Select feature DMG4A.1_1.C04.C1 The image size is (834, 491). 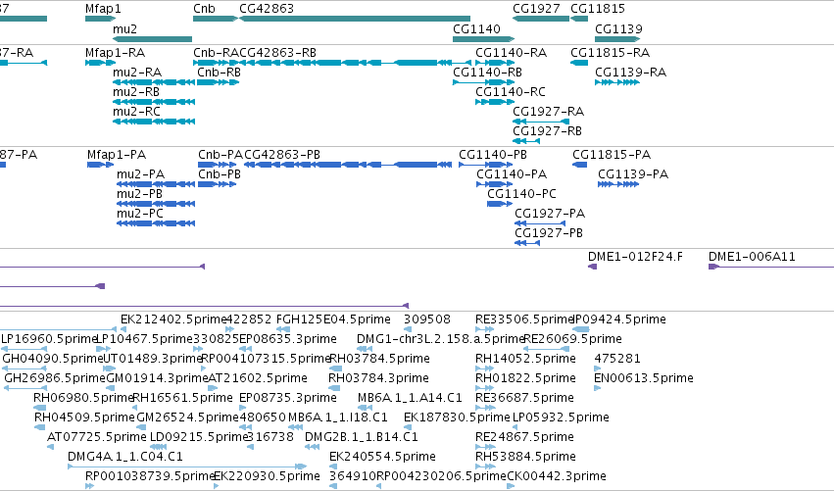click(125, 458)
